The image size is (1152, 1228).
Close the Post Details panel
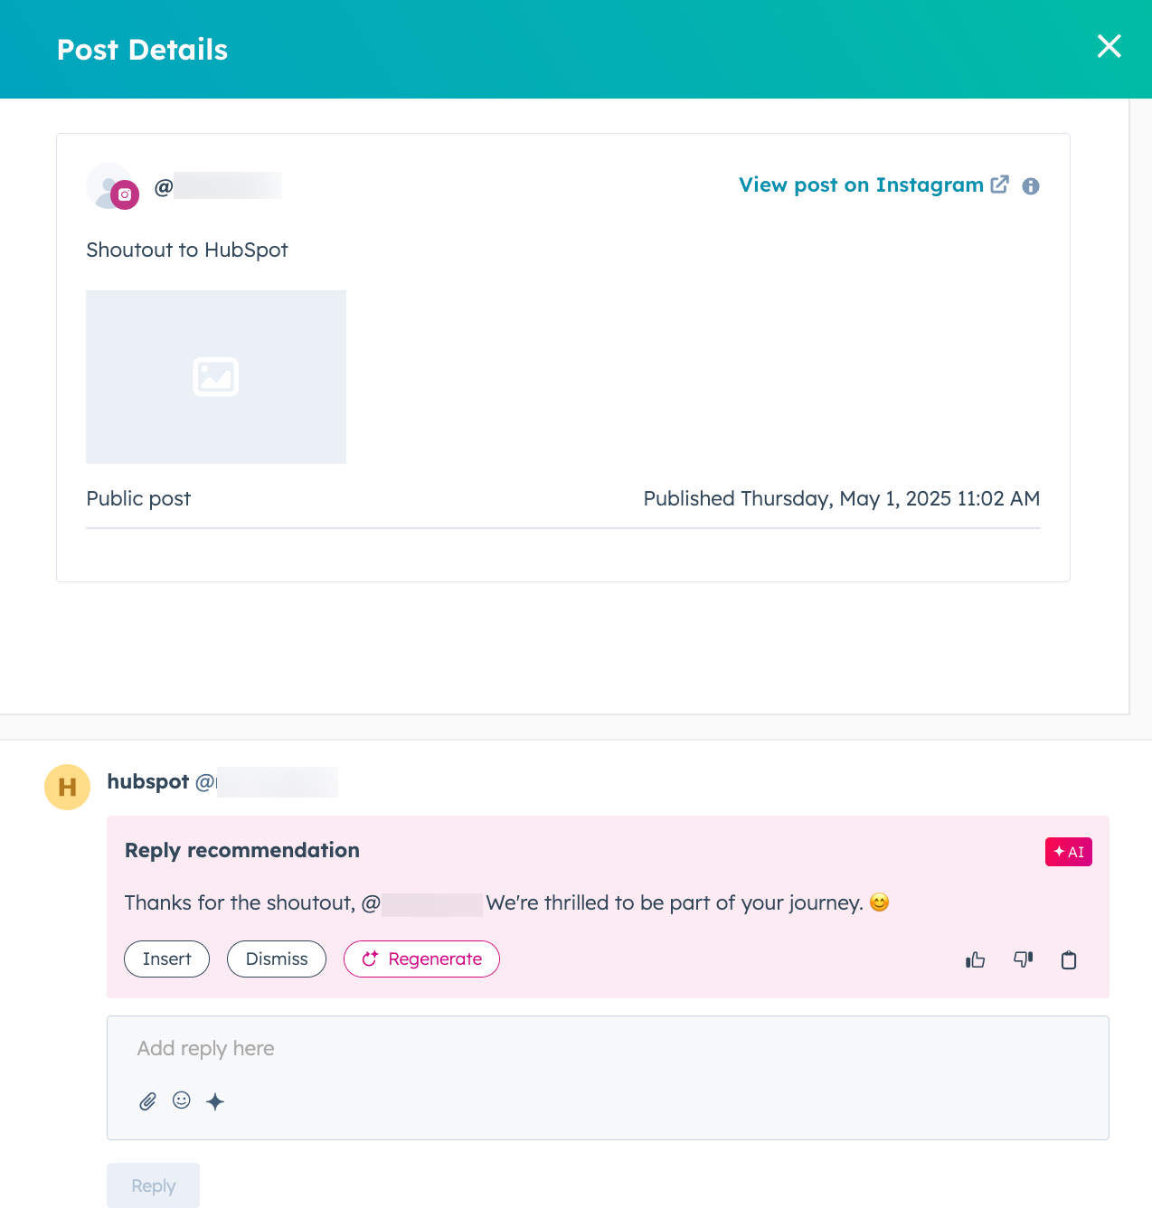point(1109,46)
